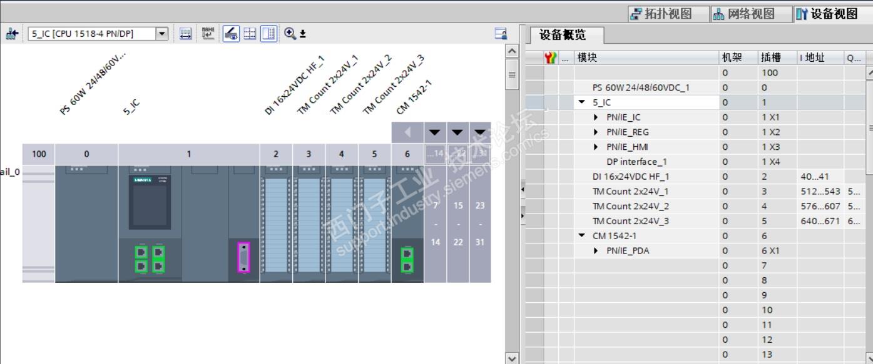Switch to the 网络视图 tab
873x364 pixels.
tap(750, 14)
